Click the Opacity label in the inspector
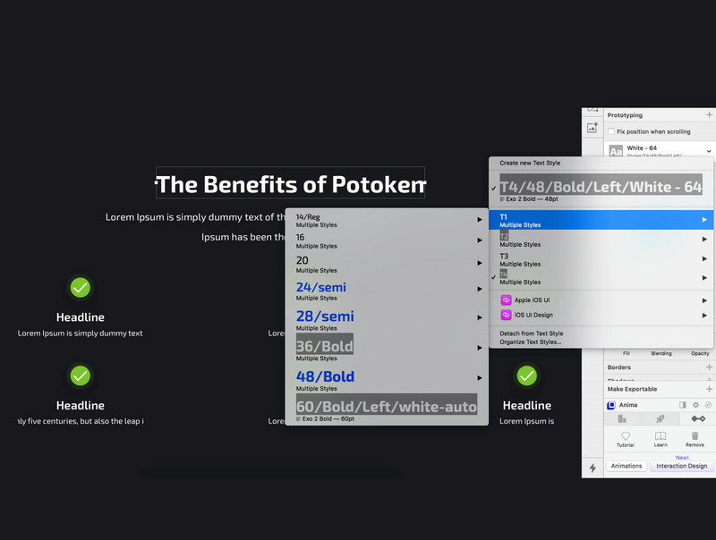 click(700, 353)
